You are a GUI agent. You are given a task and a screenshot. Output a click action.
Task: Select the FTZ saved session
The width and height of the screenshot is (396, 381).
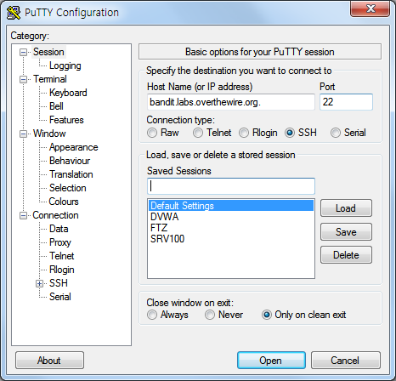(231, 228)
